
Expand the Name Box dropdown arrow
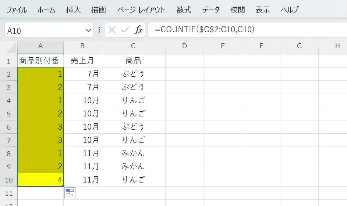(88, 30)
